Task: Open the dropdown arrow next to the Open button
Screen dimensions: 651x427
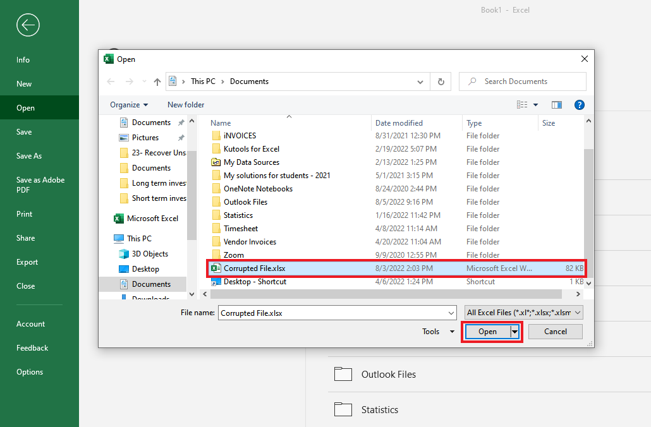Action: (514, 331)
